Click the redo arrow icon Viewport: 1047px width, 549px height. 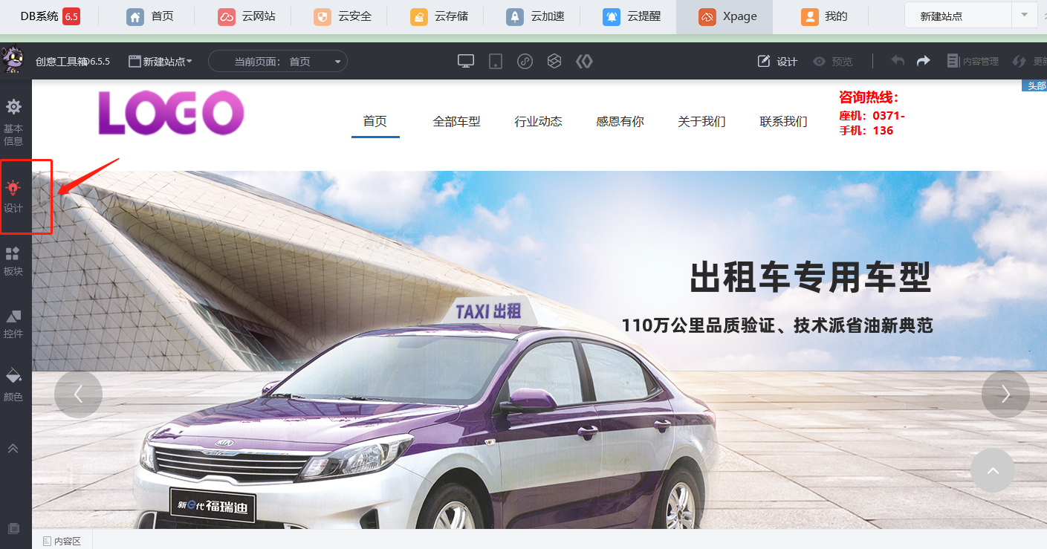click(924, 61)
